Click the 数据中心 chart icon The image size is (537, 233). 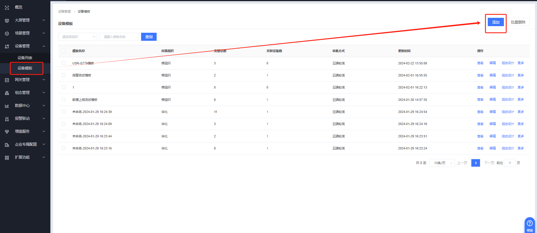coord(7,106)
